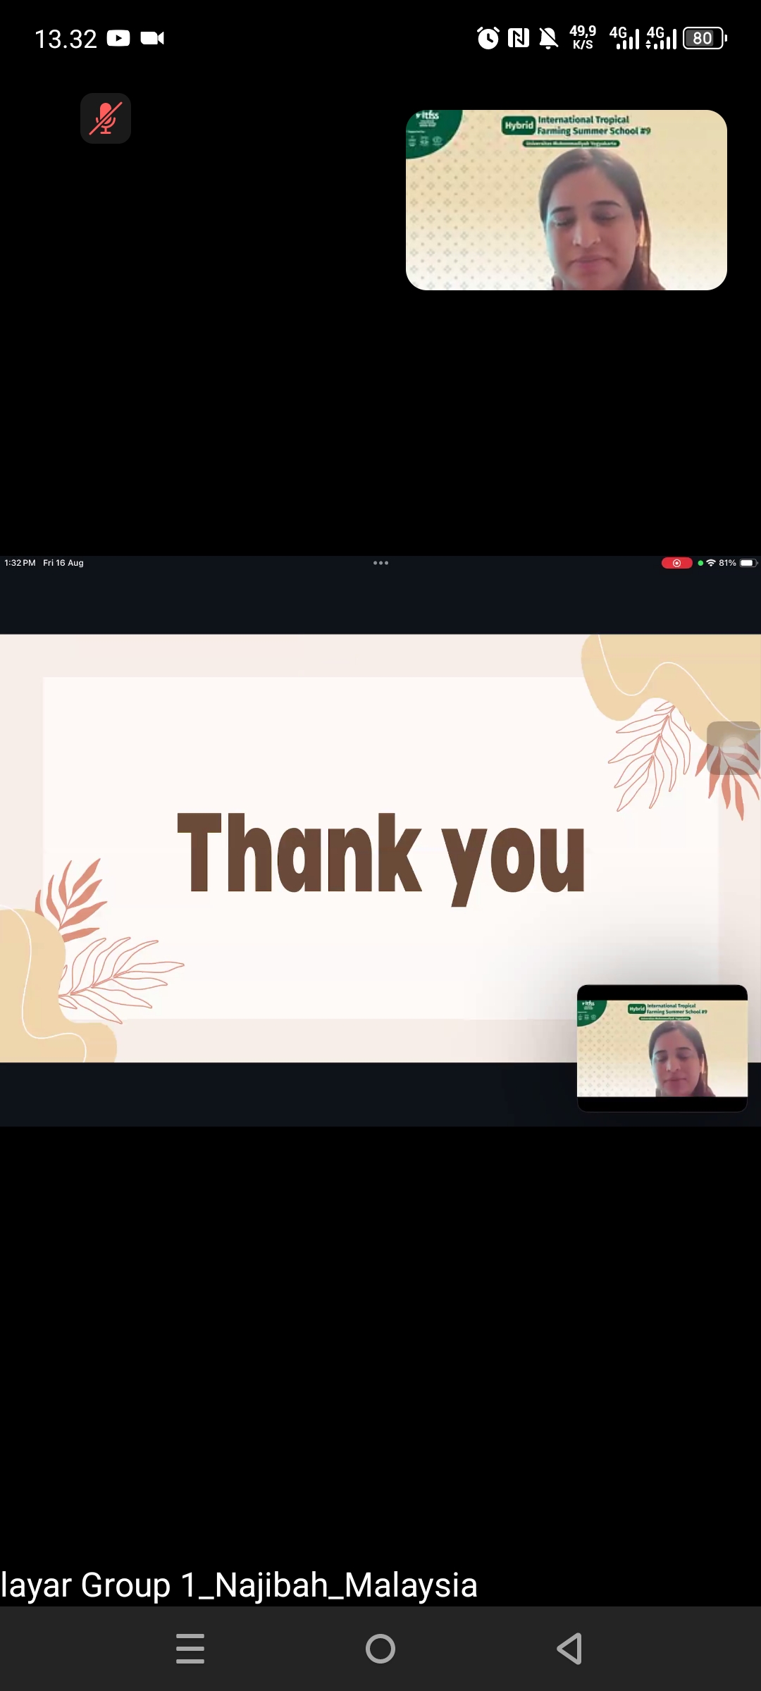Tap the Group 1_Najibah_Malaysia name label
The height and width of the screenshot is (1691, 761).
point(240,1585)
